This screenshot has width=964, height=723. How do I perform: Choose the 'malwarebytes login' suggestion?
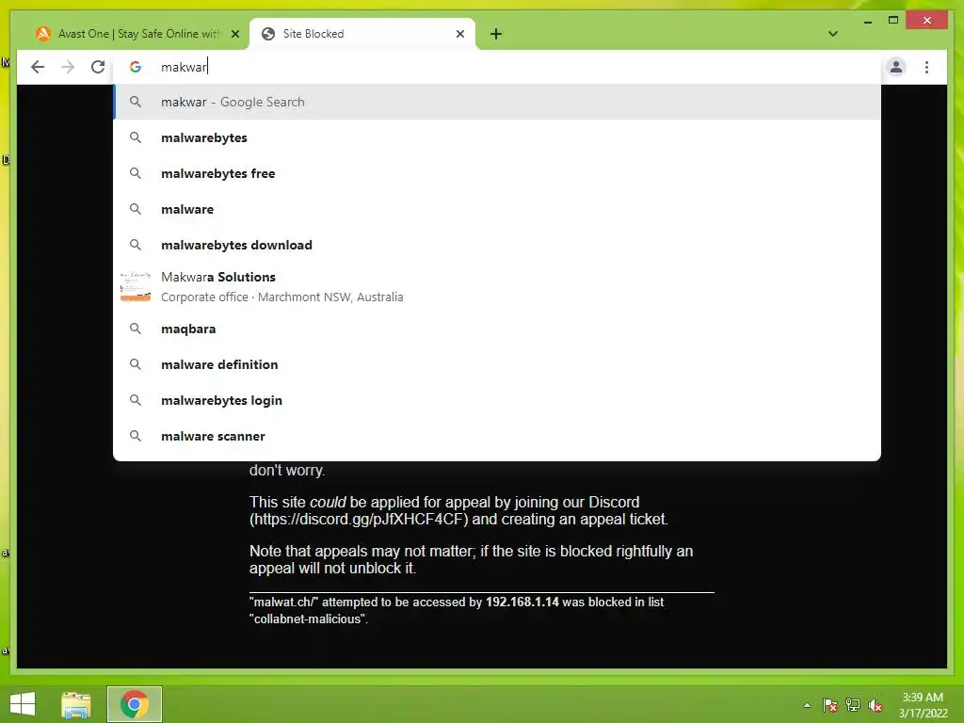497,400
